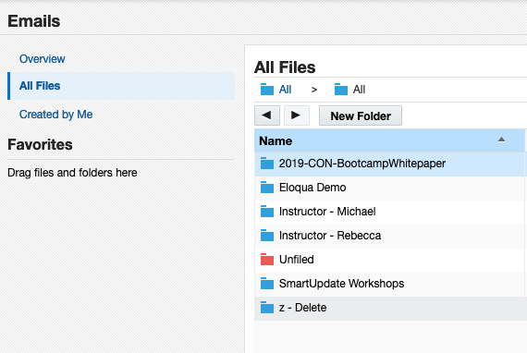
Task: Click folder icon beside Eloqua Demo
Action: [267, 187]
